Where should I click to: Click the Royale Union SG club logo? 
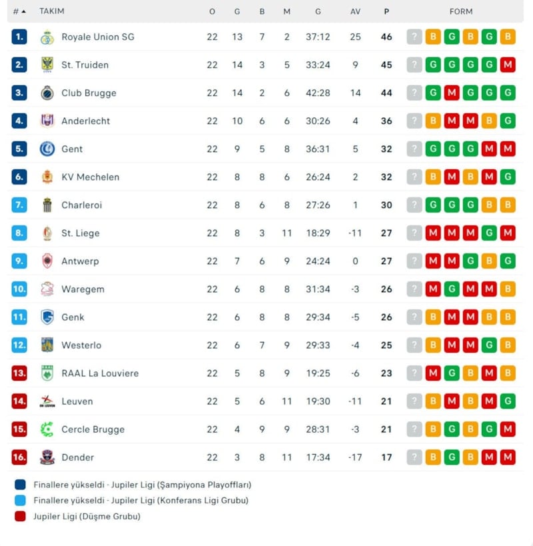pyautogui.click(x=47, y=37)
